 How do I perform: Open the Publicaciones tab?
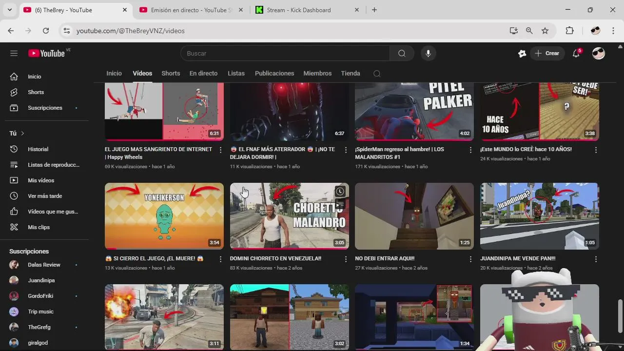coord(274,73)
